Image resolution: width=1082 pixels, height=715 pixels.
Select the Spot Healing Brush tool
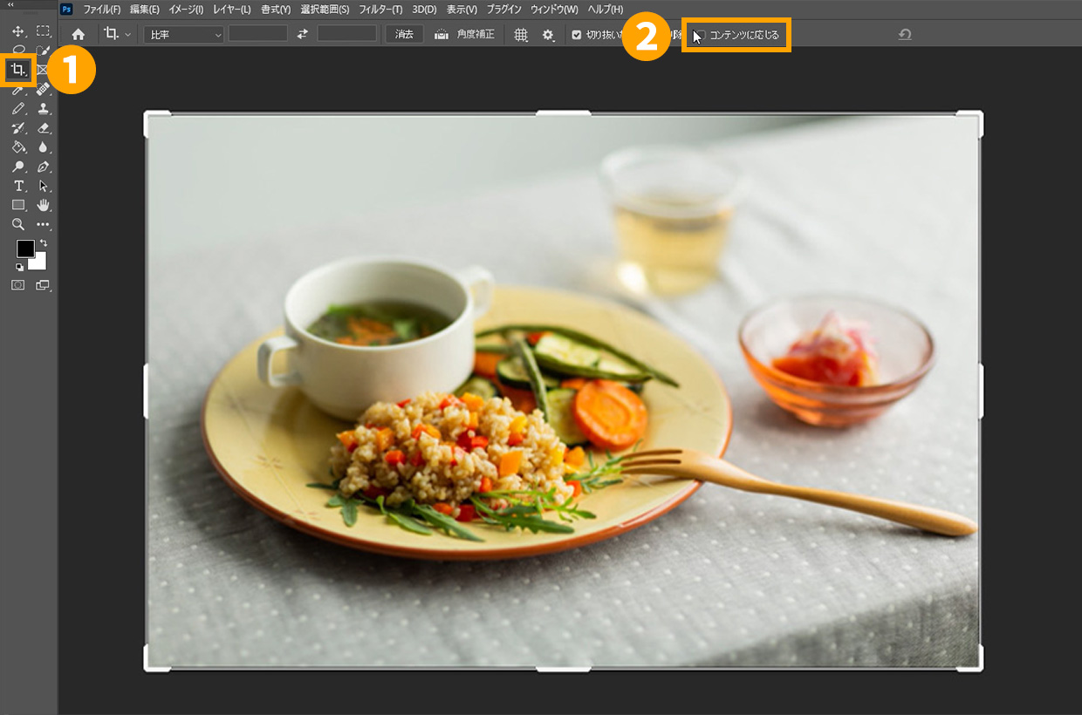(43, 89)
